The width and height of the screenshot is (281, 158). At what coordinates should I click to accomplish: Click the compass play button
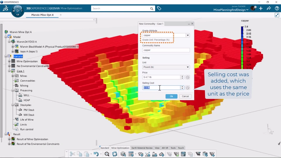pos(18,11)
